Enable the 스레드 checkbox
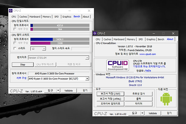This screenshot has height=124, width=186. tap(15, 49)
